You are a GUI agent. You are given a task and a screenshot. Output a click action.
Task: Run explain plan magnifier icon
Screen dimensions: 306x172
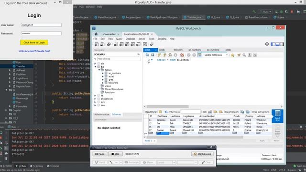click(170, 55)
